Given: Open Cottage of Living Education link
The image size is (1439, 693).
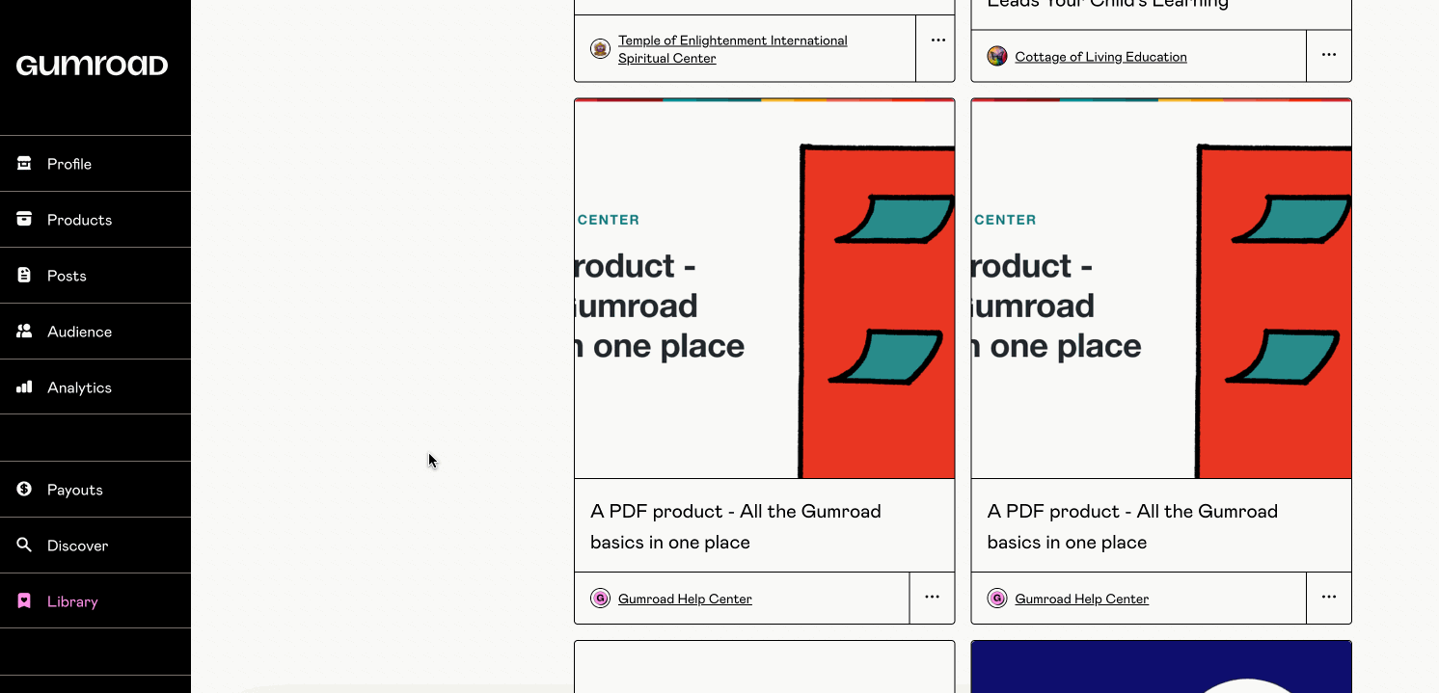Looking at the screenshot, I should pyautogui.click(x=1100, y=57).
